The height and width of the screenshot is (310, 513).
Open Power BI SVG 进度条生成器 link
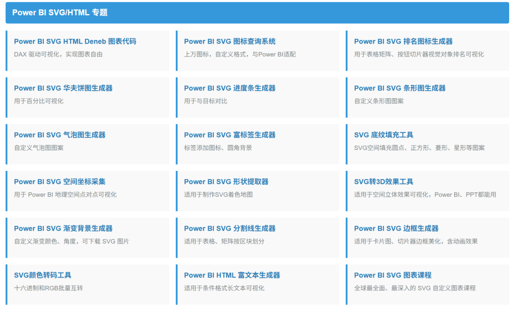point(230,88)
